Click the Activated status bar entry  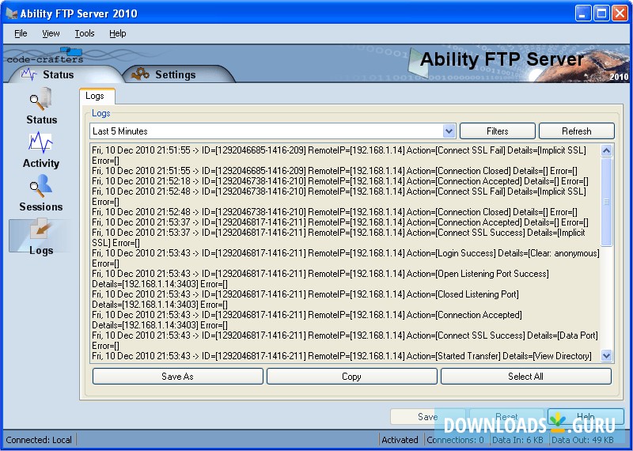click(x=400, y=440)
